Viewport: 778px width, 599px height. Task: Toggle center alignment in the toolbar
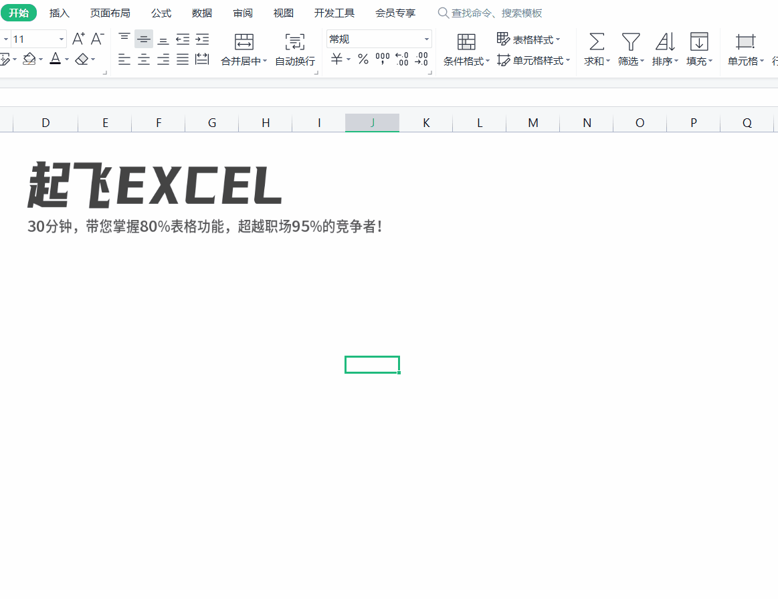click(143, 59)
